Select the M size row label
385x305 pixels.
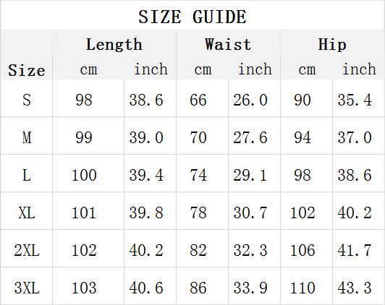27,137
